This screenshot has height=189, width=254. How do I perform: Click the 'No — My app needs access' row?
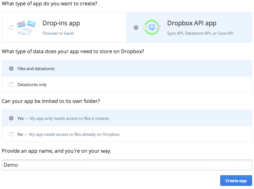click(94, 134)
